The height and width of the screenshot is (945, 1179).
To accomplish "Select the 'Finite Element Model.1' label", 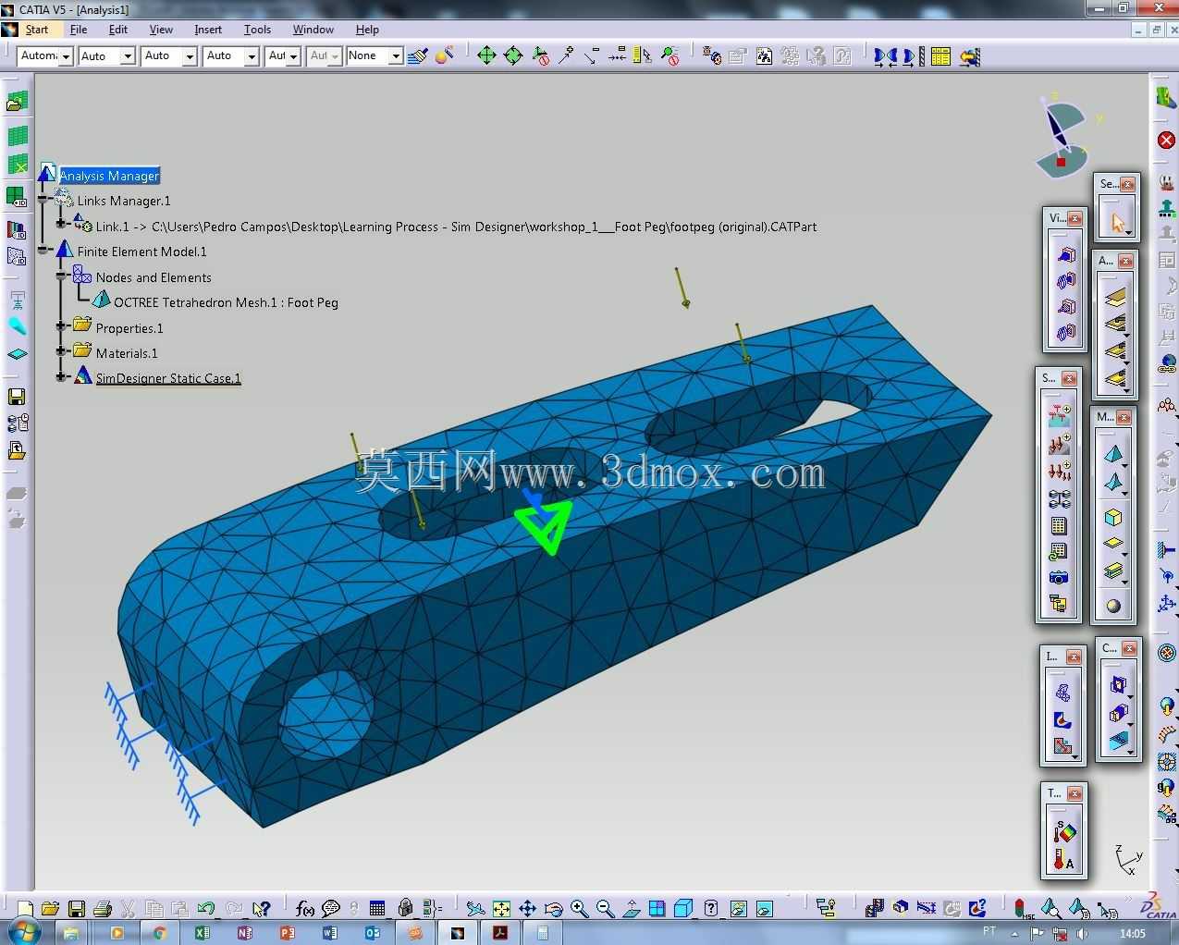I will (x=142, y=252).
